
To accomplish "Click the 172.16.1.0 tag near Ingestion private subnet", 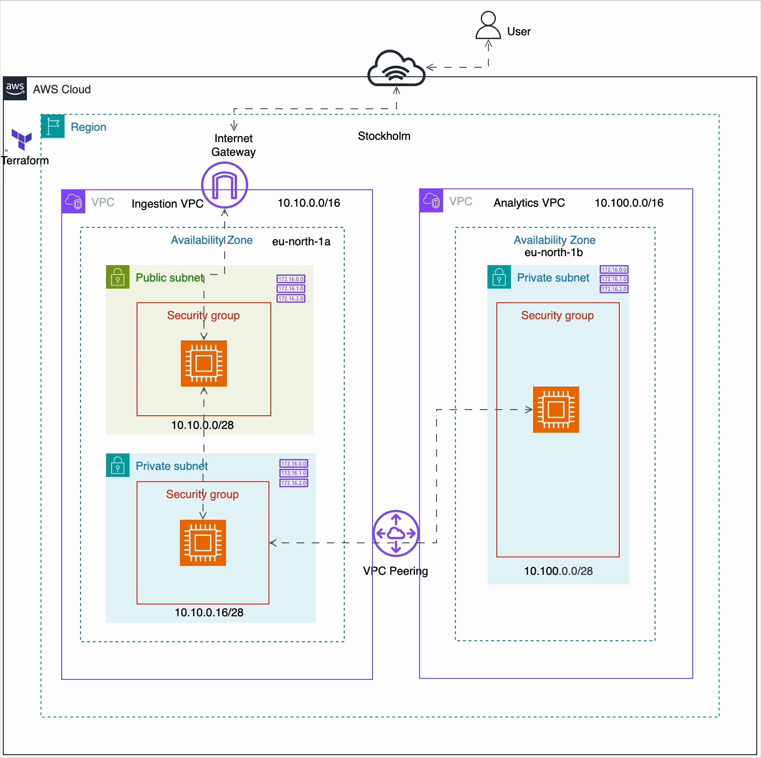I will (x=293, y=473).
